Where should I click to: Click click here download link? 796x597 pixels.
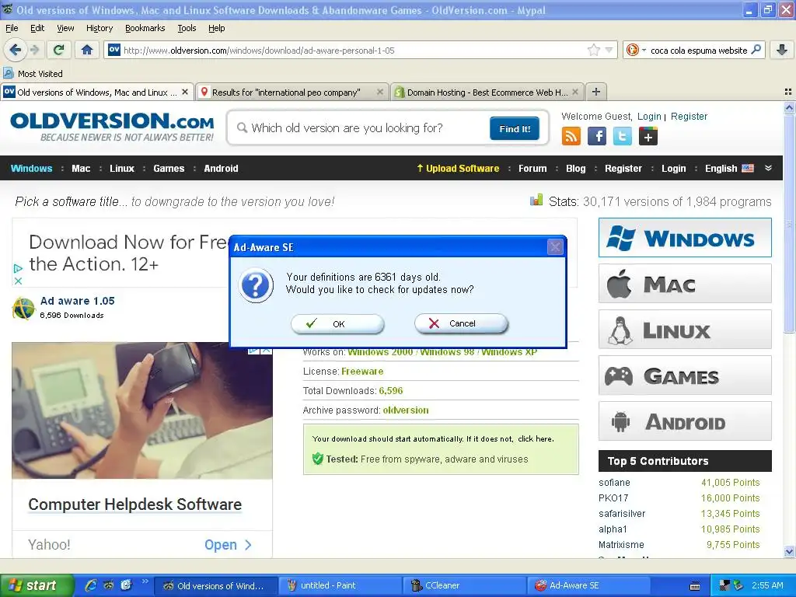click(535, 438)
